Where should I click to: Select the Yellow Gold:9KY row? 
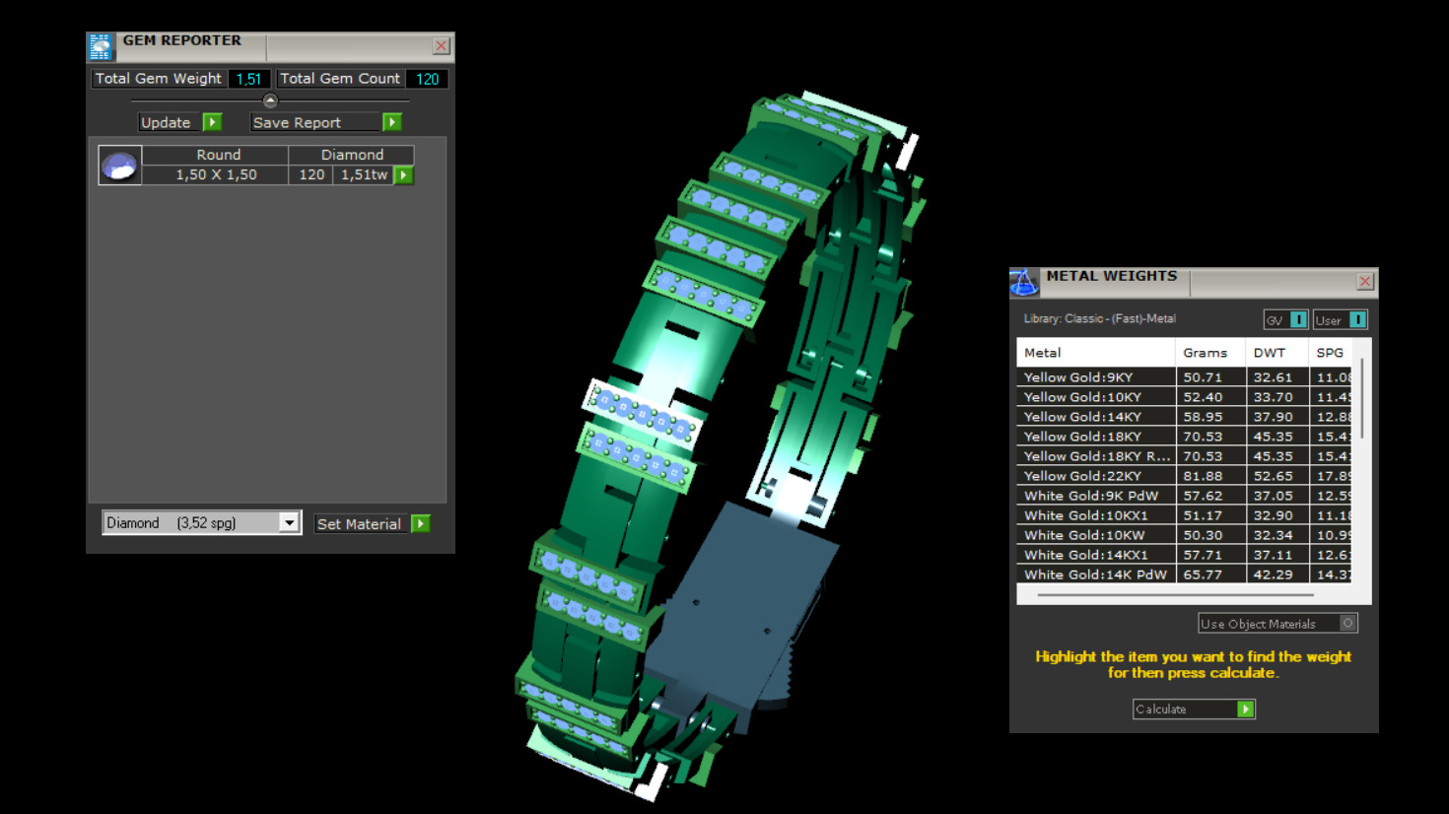[x=1184, y=377]
